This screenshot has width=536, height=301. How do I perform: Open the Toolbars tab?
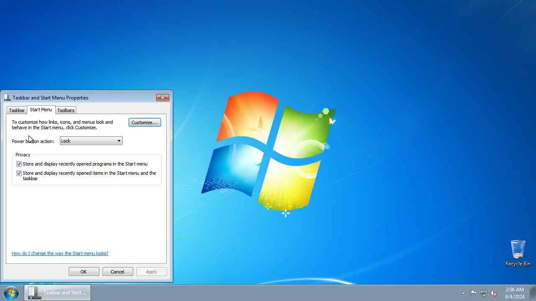coord(66,110)
